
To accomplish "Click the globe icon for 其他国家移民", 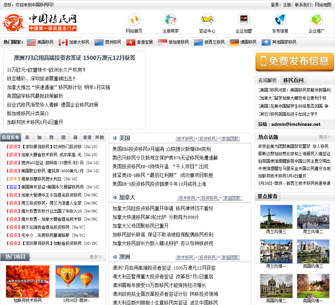I will pyautogui.click(x=266, y=42).
